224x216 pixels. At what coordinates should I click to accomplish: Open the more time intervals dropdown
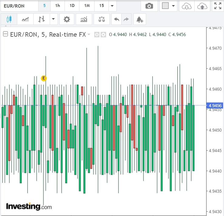click(x=112, y=6)
